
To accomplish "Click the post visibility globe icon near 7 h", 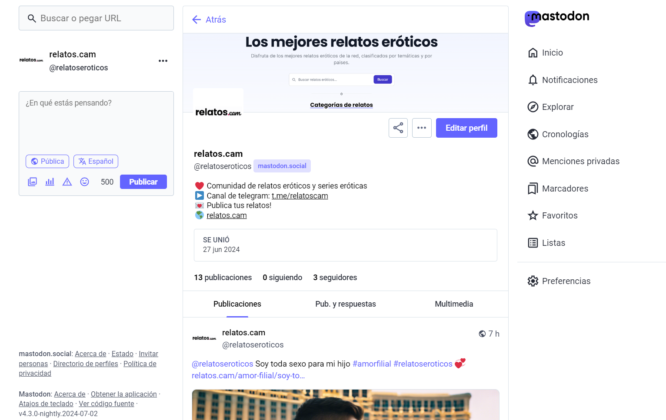I will (482, 334).
